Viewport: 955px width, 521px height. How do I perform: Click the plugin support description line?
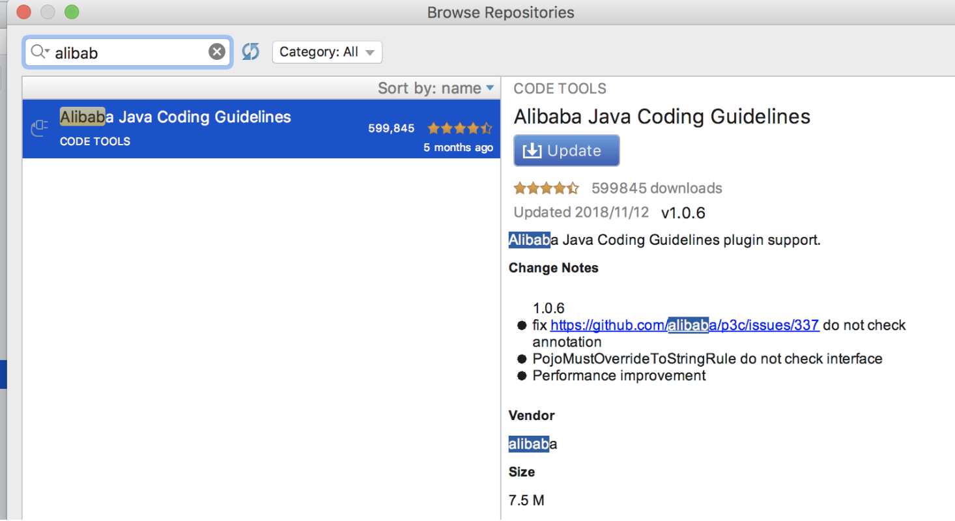[x=664, y=240]
